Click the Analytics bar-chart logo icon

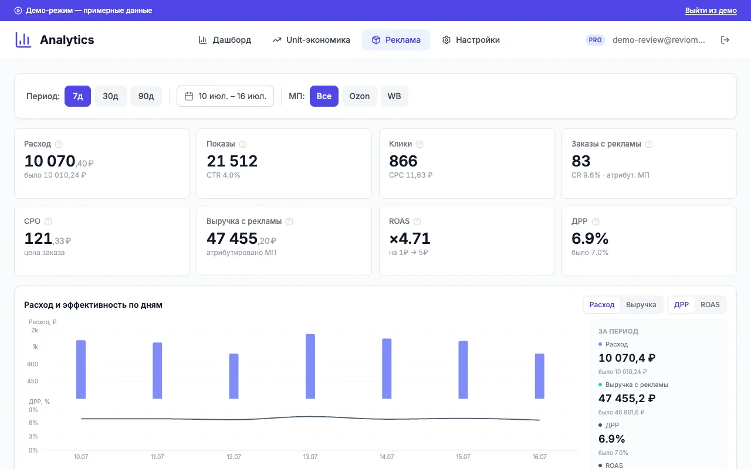coord(23,40)
